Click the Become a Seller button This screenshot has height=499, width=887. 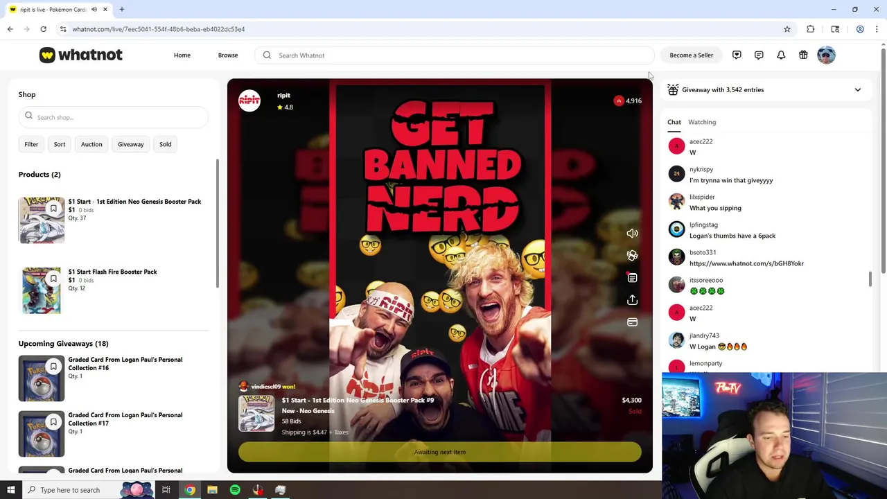tap(691, 55)
